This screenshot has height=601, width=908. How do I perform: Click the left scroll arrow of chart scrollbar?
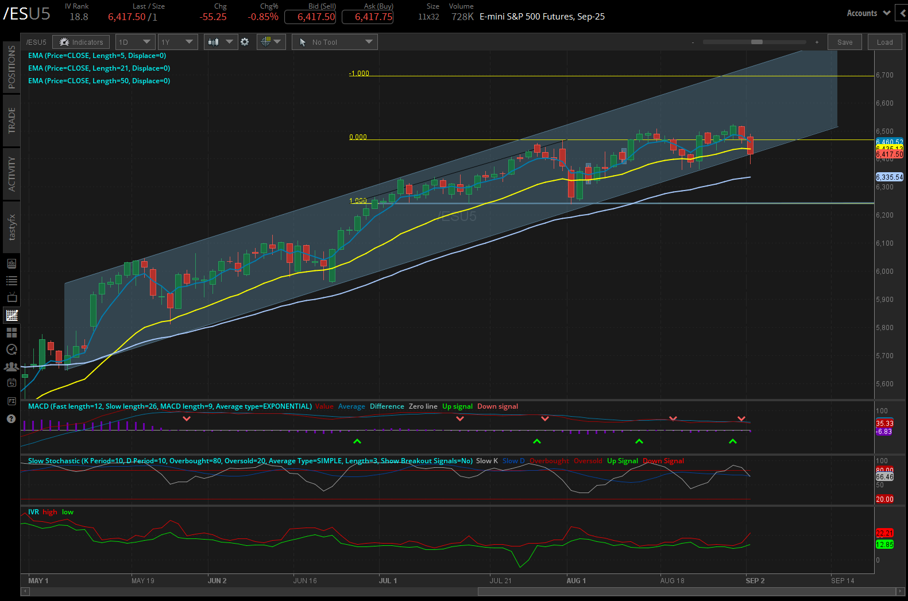[25, 592]
